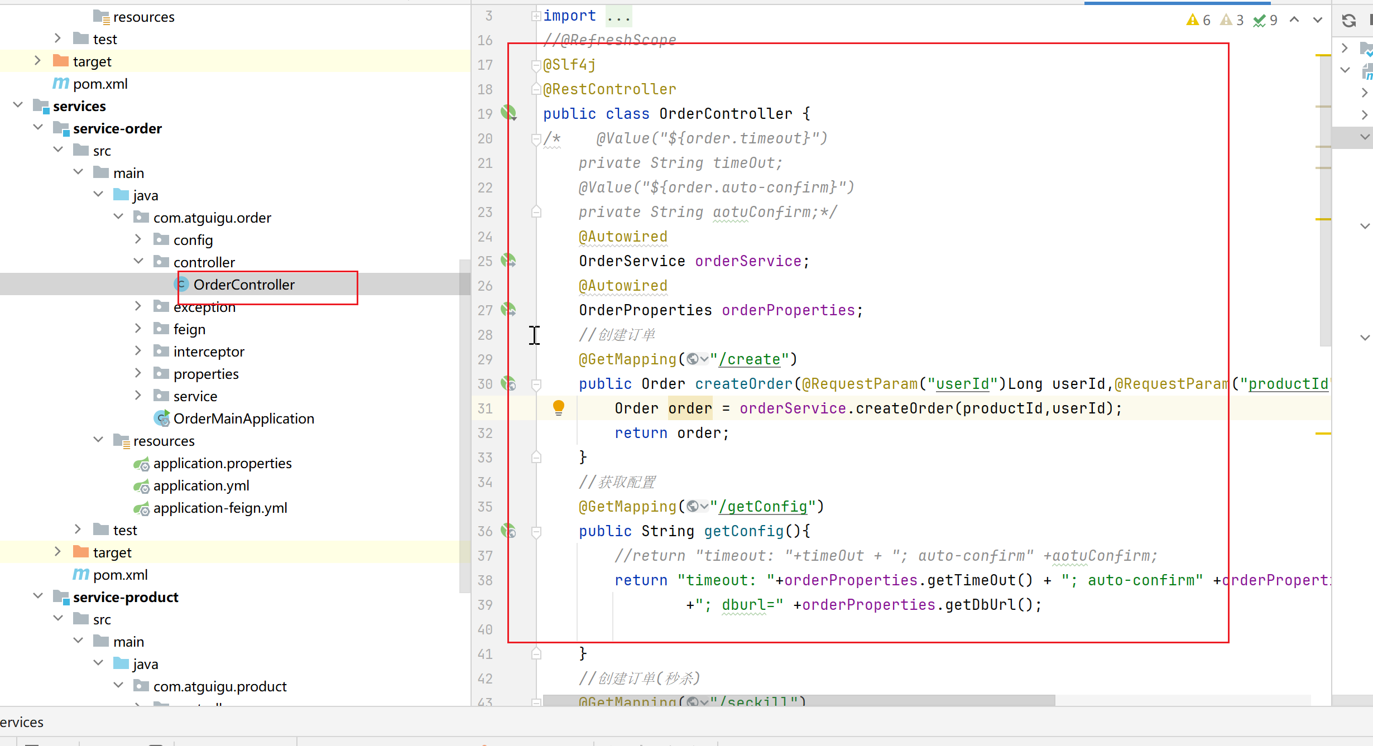
Task: Collapse the java source folder in service-order
Action: click(x=98, y=195)
